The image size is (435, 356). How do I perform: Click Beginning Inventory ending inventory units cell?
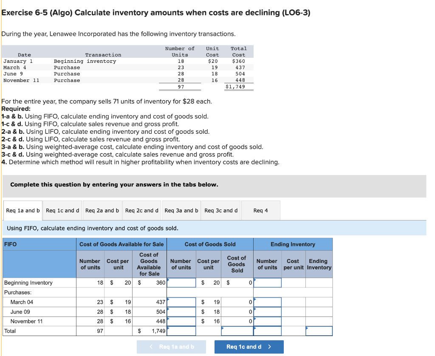point(267,282)
